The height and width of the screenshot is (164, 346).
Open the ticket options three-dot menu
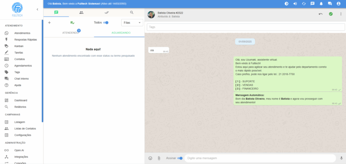pos(341,14)
